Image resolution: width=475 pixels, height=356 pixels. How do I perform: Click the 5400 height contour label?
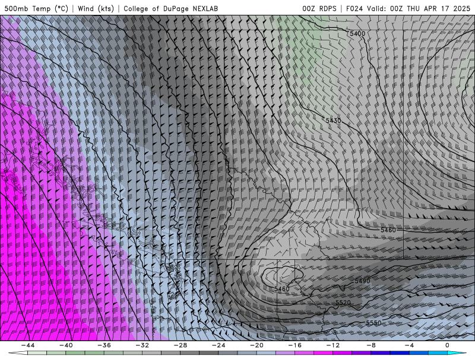click(x=357, y=34)
